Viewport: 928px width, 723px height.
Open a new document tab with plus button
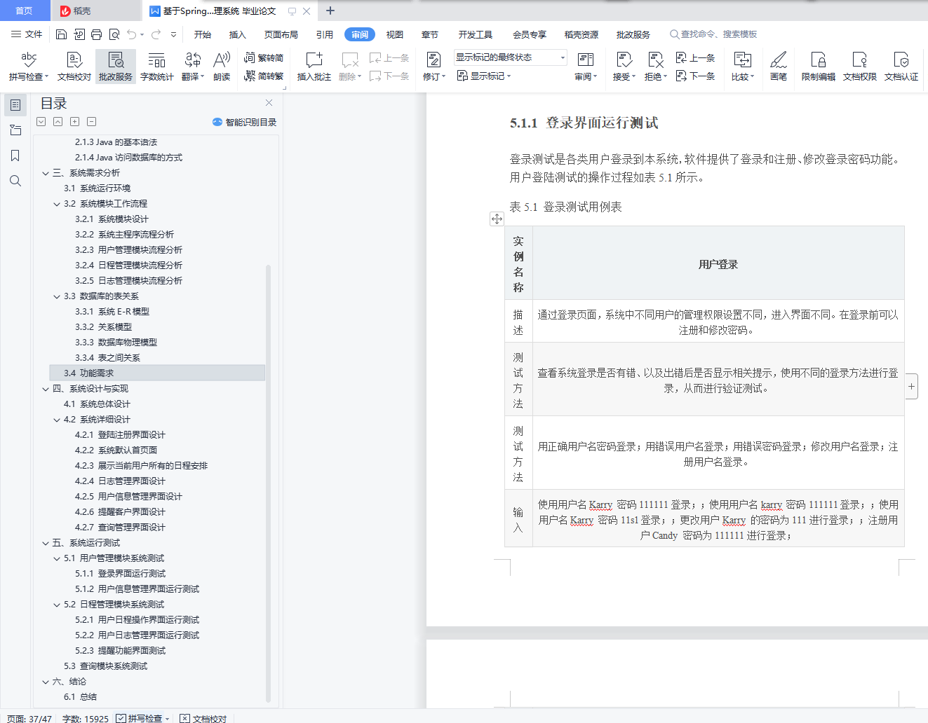tap(330, 11)
